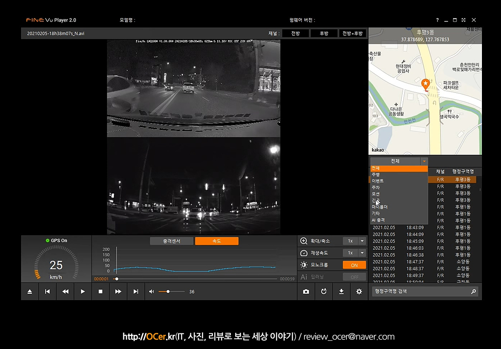Open settings with the gear icon
501x349 pixels.
coord(359,291)
